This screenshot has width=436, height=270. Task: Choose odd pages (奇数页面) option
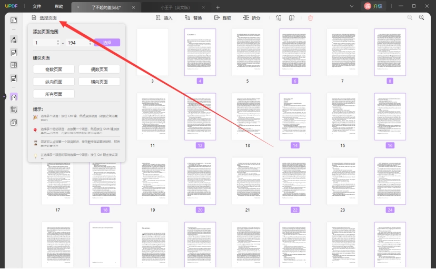(x=54, y=69)
